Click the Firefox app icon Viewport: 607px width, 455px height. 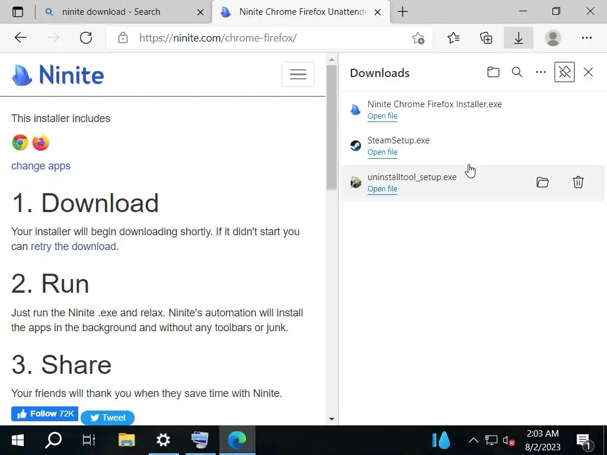[x=41, y=142]
